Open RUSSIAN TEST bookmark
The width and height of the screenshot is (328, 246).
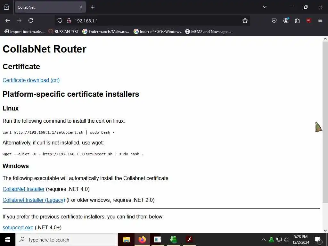click(x=63, y=32)
